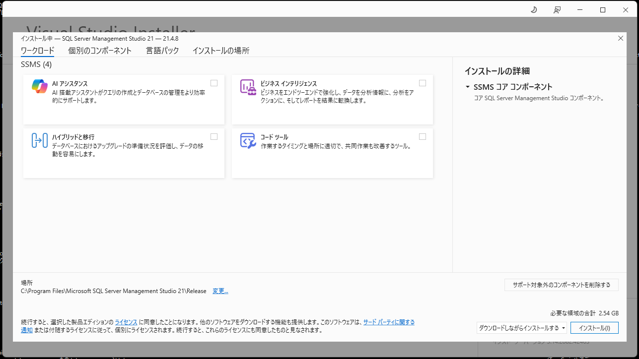Open feedback via the title bar icon
This screenshot has width=639, height=359.
click(557, 9)
